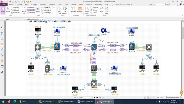184x104 pixels.
Task: Go to next page
Action: tap(94, 98)
